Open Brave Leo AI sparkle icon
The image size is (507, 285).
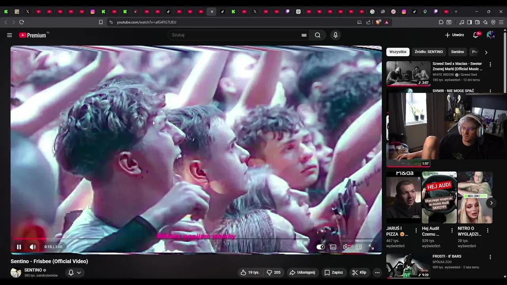pyautogui.click(x=485, y=22)
